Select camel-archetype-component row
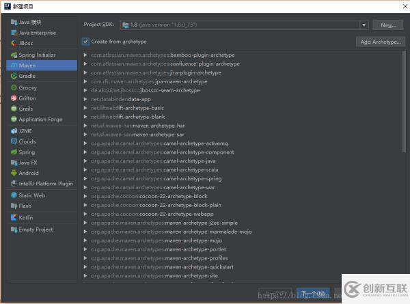 click(x=242, y=152)
